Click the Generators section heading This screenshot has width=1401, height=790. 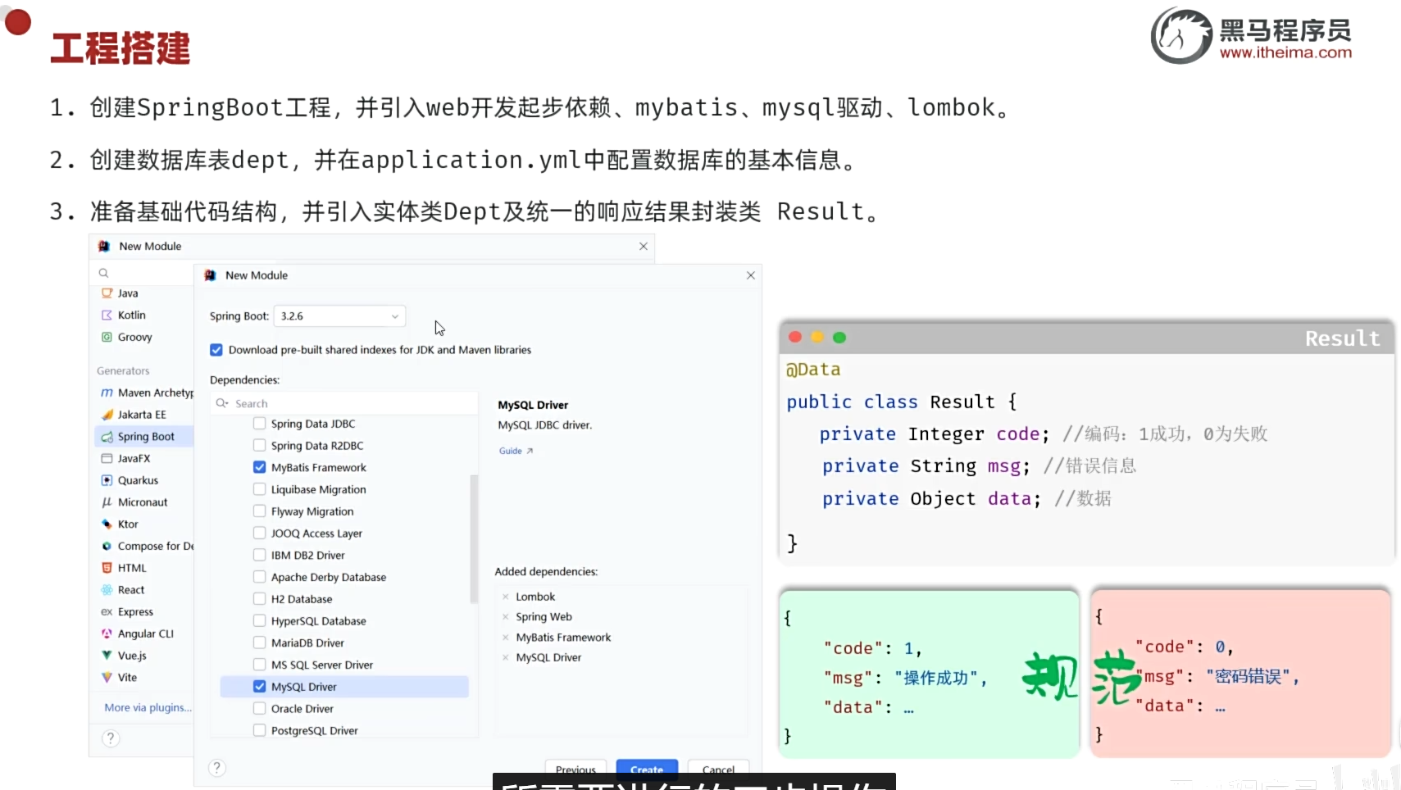point(123,371)
